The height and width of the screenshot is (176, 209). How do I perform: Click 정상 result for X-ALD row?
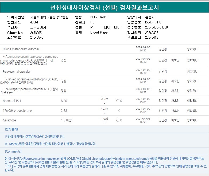point(64,81)
